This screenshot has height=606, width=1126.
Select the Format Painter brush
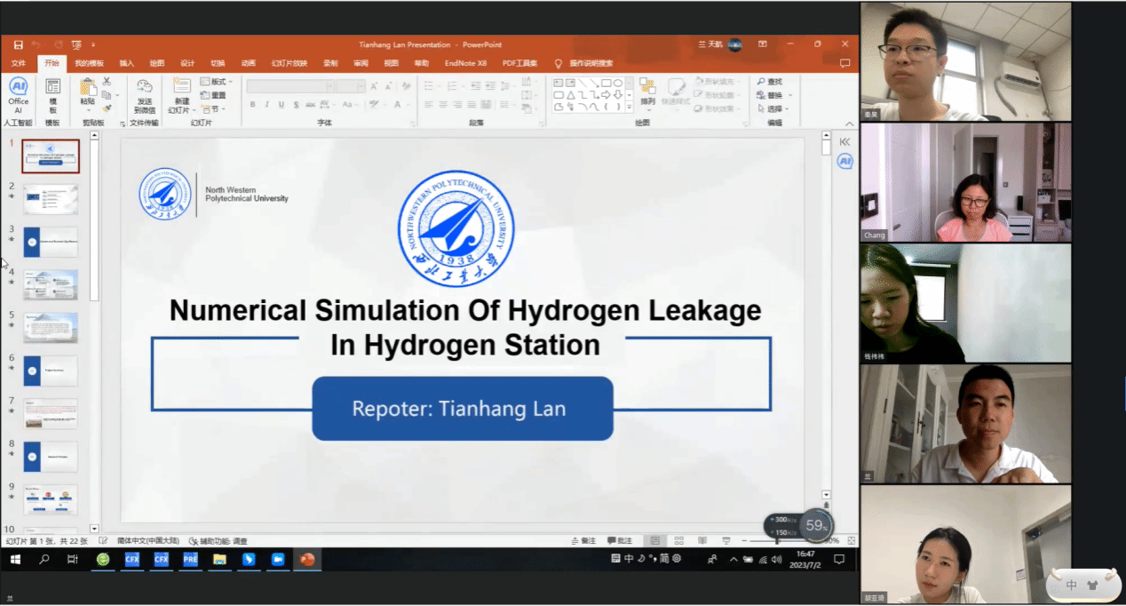[107, 108]
